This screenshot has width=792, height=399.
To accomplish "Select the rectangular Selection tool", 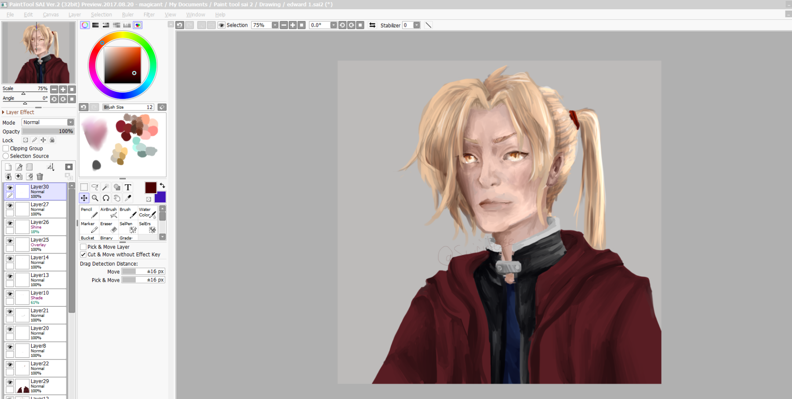I will click(84, 187).
